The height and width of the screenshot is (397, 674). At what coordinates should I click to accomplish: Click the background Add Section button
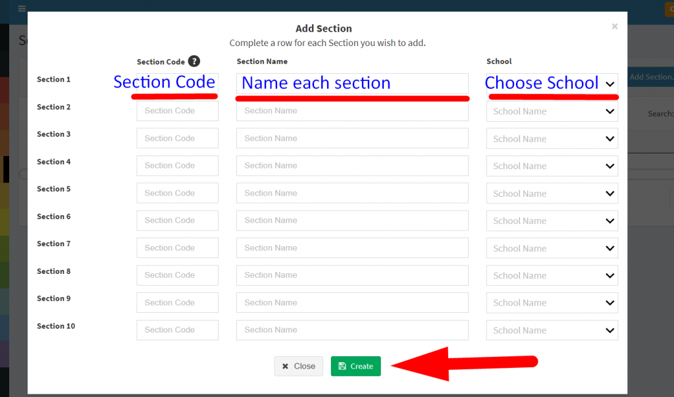pyautogui.click(x=651, y=77)
